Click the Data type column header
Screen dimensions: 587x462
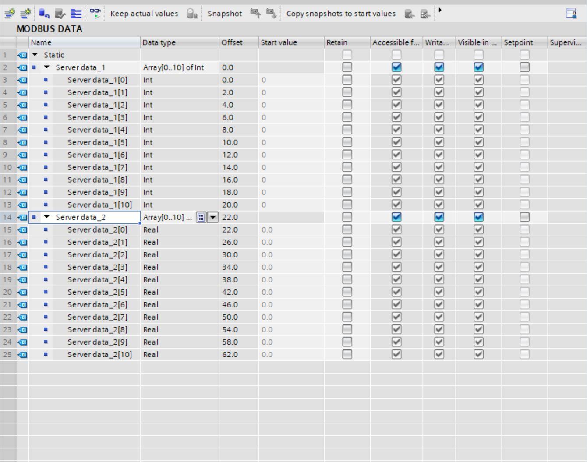(x=180, y=42)
